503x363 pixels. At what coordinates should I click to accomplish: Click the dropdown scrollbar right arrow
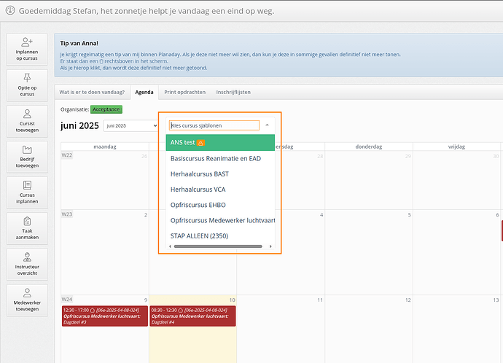270,246
